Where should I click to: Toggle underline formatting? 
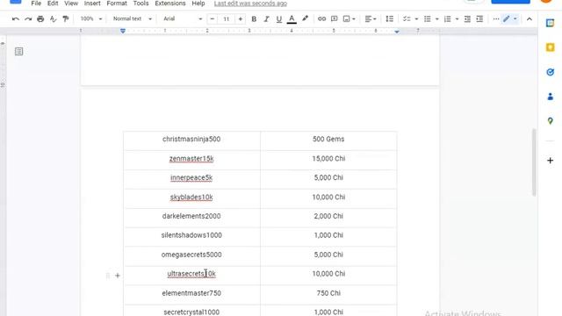click(x=279, y=19)
